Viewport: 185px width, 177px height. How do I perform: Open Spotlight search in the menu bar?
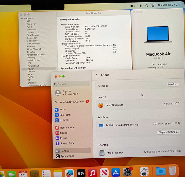point(147,5)
